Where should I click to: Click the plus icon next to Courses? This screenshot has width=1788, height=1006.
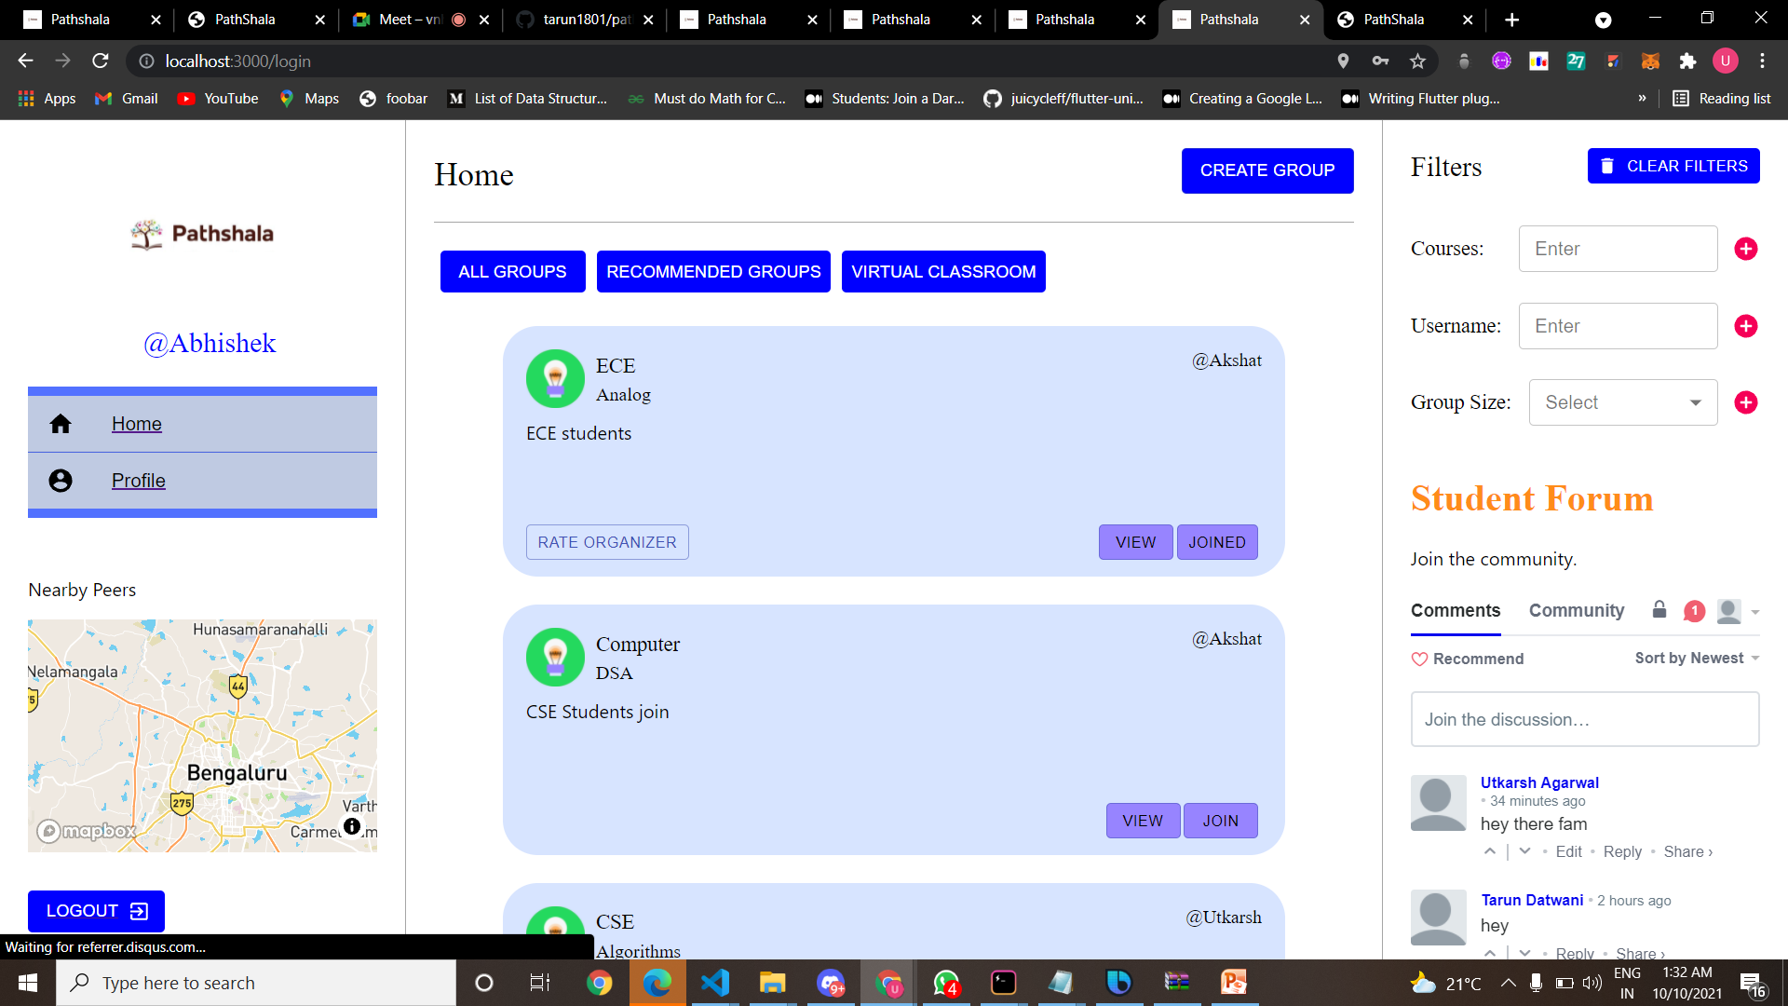[1746, 249]
